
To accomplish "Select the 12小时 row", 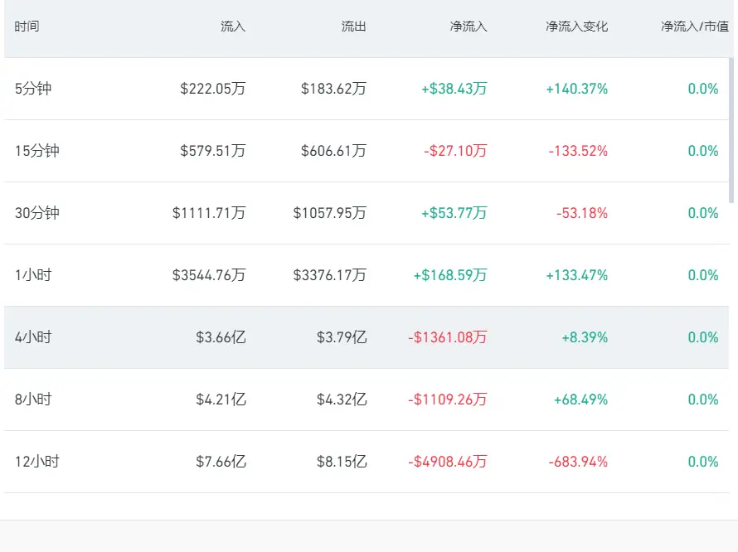I will 367,461.
